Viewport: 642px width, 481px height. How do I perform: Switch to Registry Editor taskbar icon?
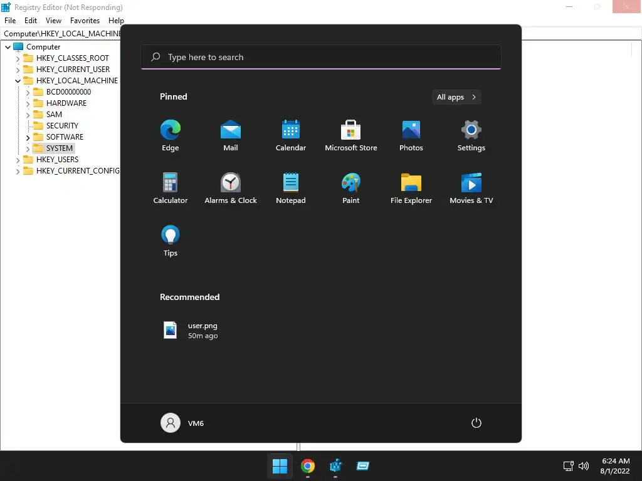click(x=335, y=466)
